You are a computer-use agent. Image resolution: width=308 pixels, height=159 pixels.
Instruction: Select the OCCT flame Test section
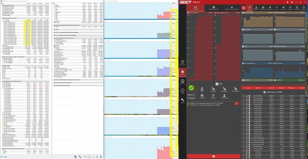coord(182,72)
